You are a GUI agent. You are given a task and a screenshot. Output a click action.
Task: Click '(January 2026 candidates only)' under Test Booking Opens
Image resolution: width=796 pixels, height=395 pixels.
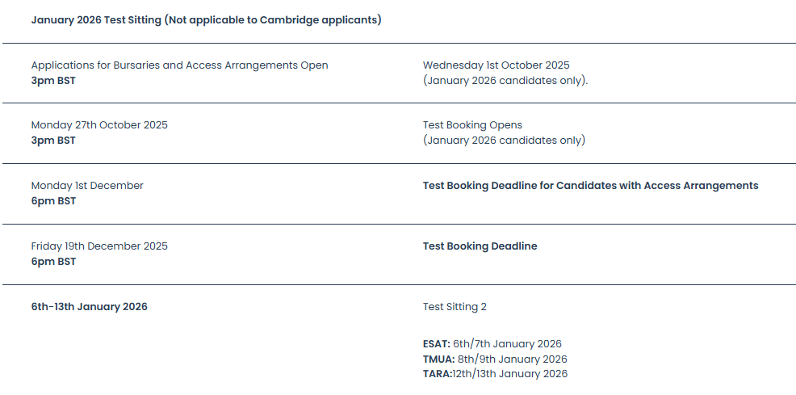coord(504,140)
